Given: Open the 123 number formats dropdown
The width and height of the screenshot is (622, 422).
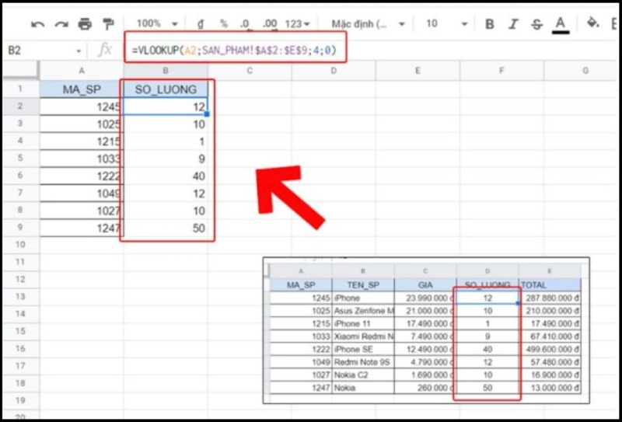Looking at the screenshot, I should tap(298, 24).
